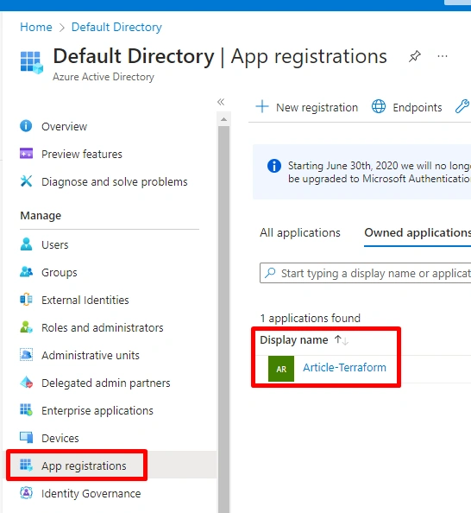Open the Article-Terraform application link
Image resolution: width=471 pixels, height=513 pixels.
pyautogui.click(x=344, y=367)
